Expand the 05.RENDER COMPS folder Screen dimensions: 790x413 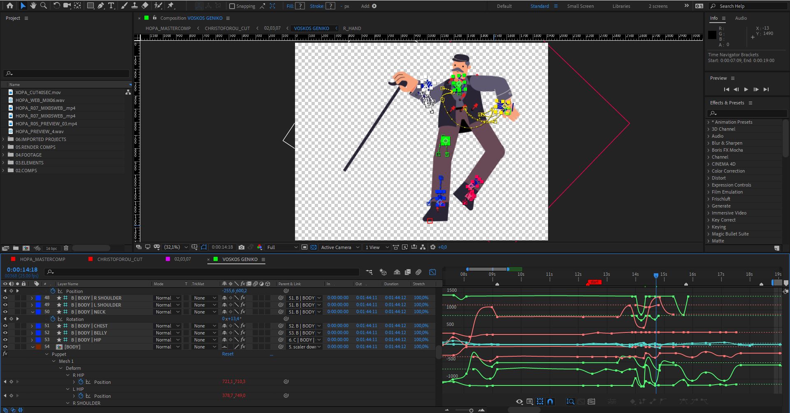click(x=3, y=147)
